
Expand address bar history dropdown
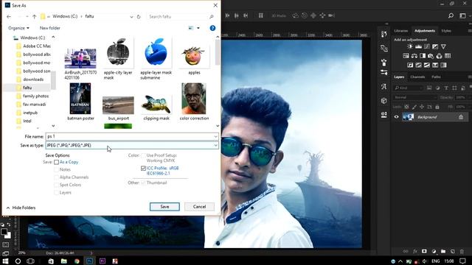[131, 17]
